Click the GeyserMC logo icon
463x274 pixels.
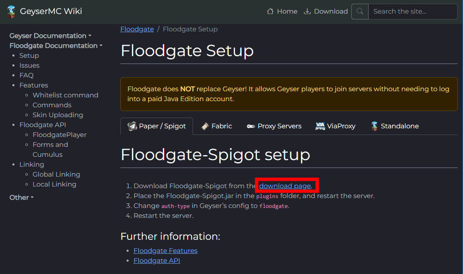pos(11,12)
